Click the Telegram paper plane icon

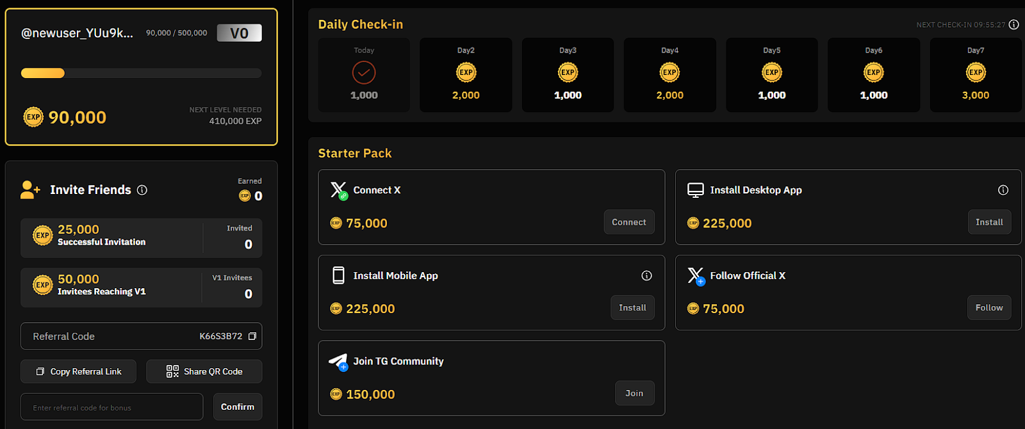[x=338, y=362]
